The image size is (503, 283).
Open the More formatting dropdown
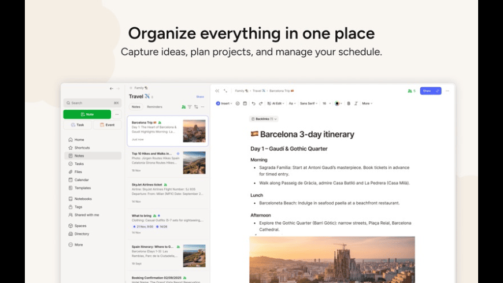pos(367,103)
